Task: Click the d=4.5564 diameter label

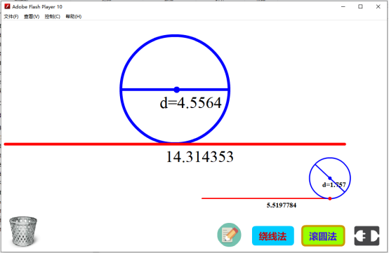Action: coord(190,103)
